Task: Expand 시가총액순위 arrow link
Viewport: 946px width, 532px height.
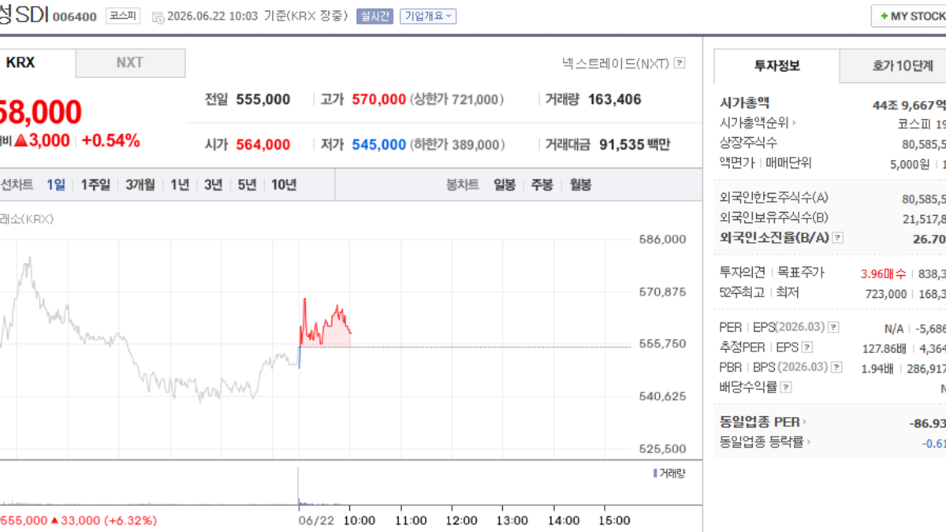Action: click(x=794, y=123)
